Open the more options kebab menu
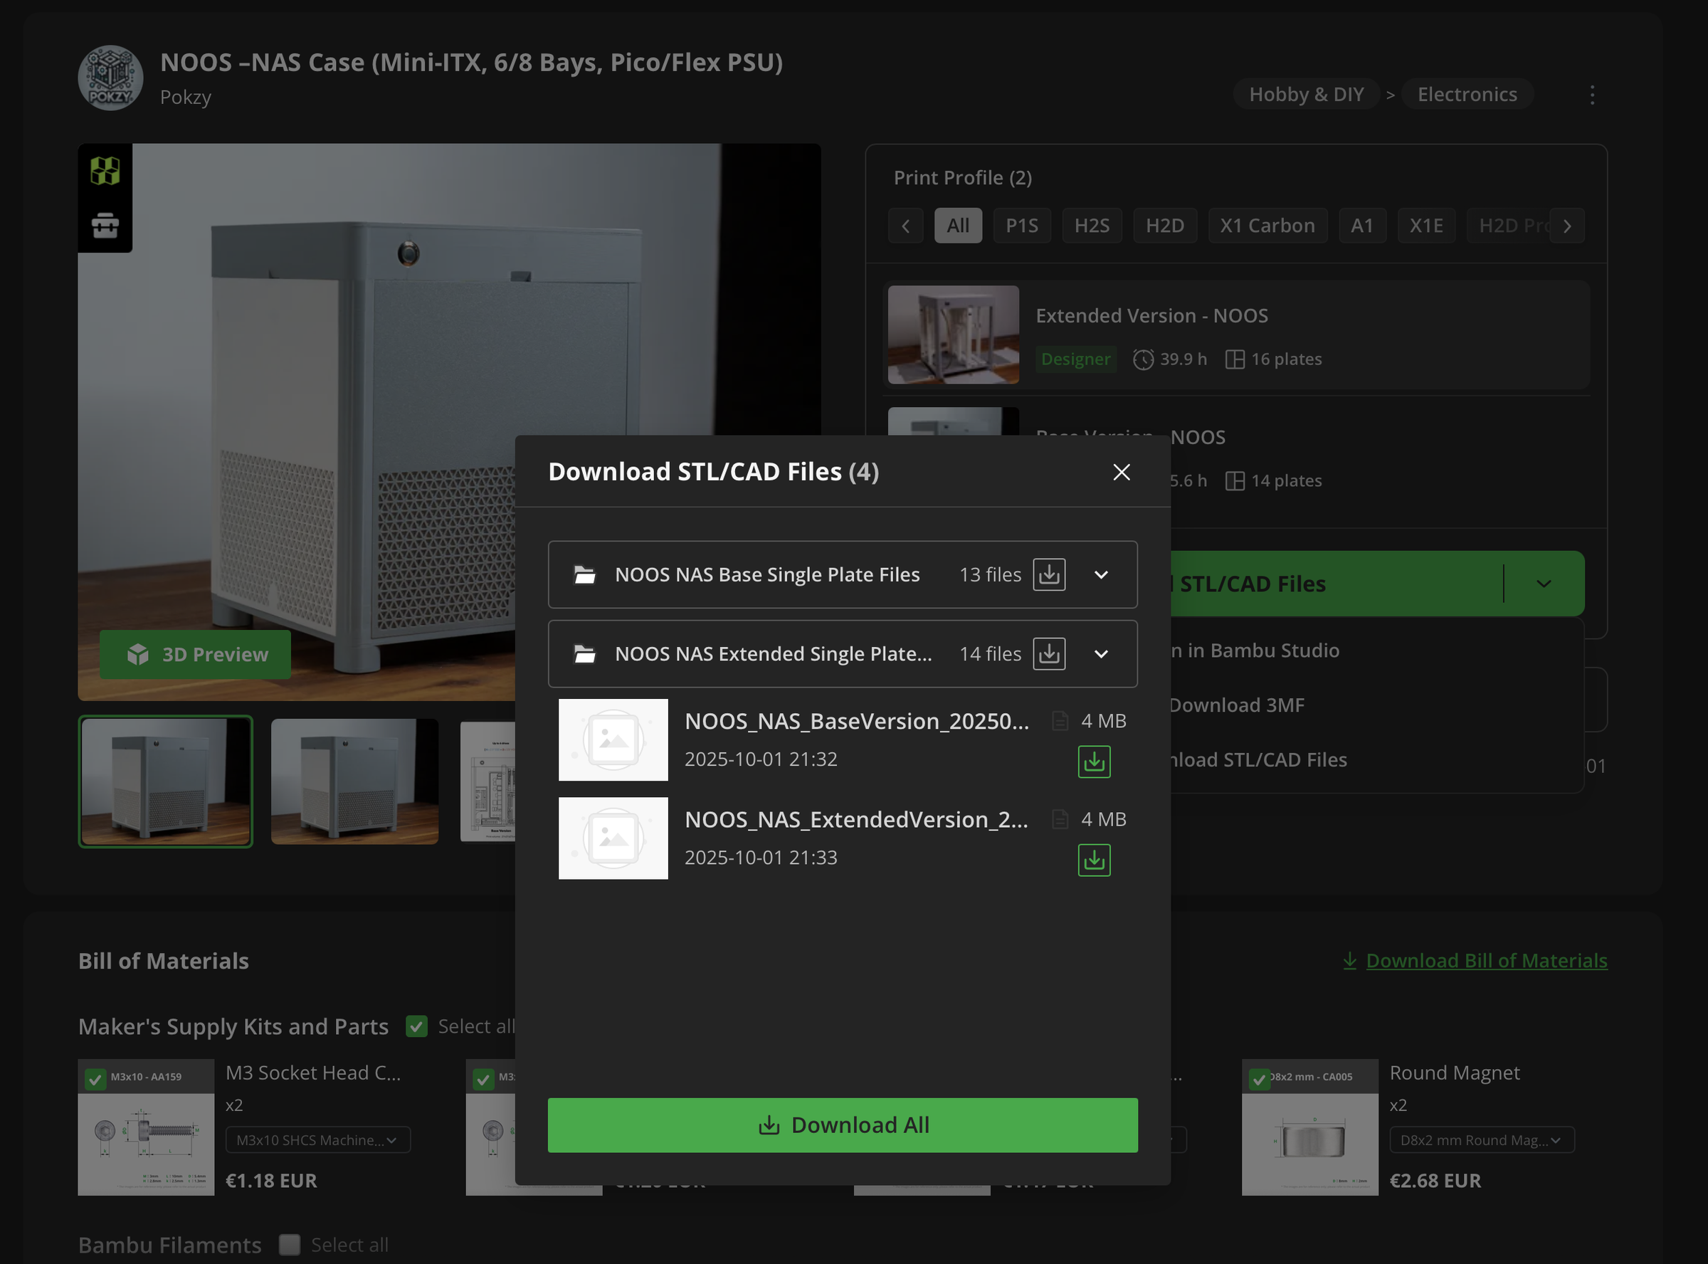 pyautogui.click(x=1592, y=95)
